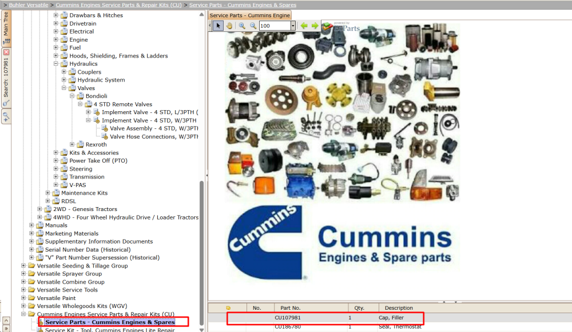Select 4WHD - Four Wheel Hydraulic Drive / Loader Tractors
This screenshot has width=572, height=332.
tap(125, 217)
